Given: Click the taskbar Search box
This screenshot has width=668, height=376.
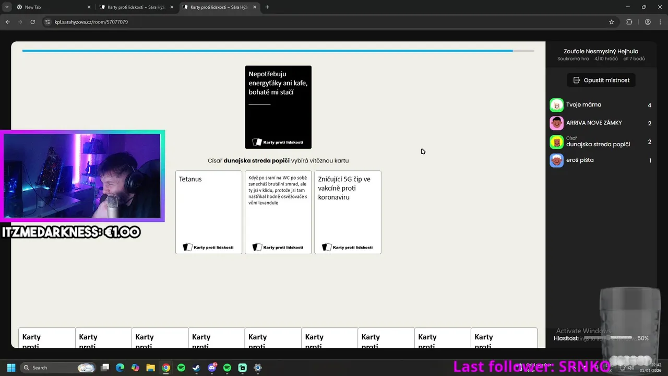Looking at the screenshot, I should point(58,368).
